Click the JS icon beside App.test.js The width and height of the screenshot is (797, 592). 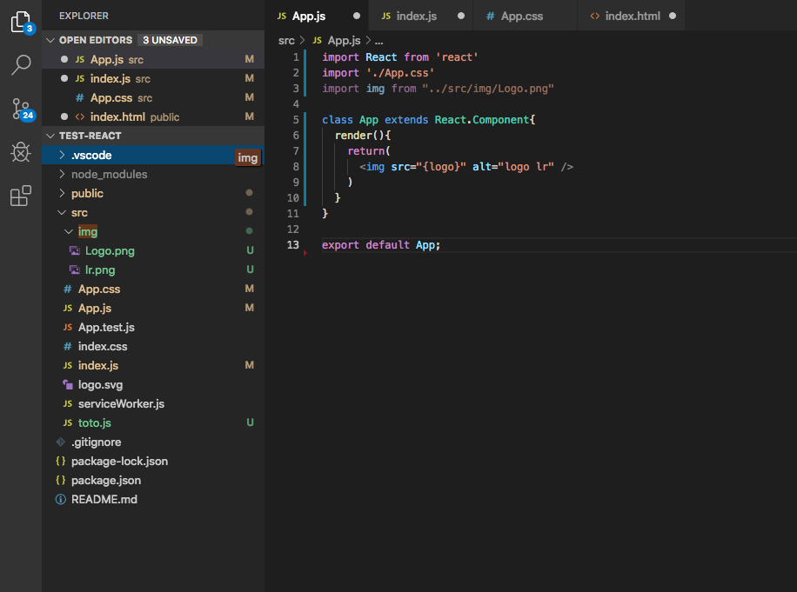click(x=68, y=327)
